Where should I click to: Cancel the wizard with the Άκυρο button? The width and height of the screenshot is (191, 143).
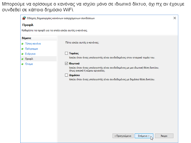click(164, 136)
